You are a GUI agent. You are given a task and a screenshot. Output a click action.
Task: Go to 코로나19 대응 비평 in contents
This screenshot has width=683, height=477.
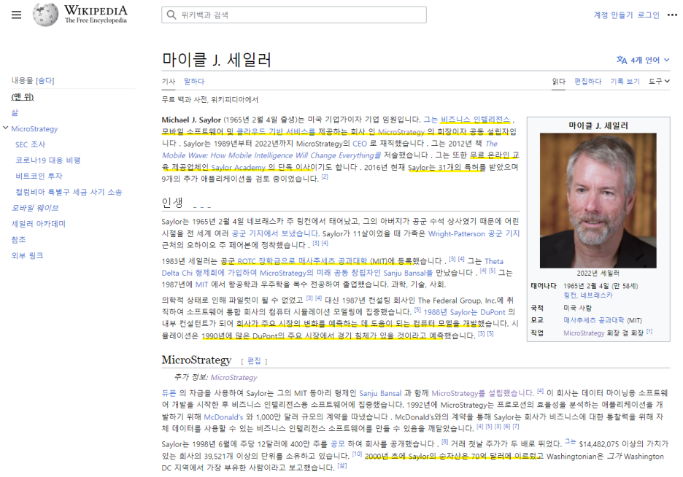(48, 160)
